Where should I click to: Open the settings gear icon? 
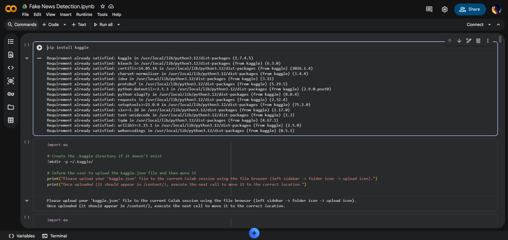(x=444, y=10)
